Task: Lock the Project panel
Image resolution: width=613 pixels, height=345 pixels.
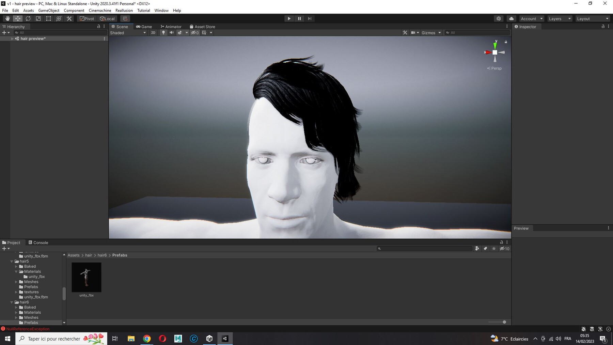Action: [501, 242]
